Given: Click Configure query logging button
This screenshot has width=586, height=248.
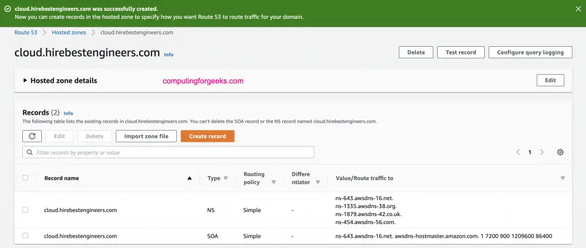Looking at the screenshot, I should coord(530,52).
